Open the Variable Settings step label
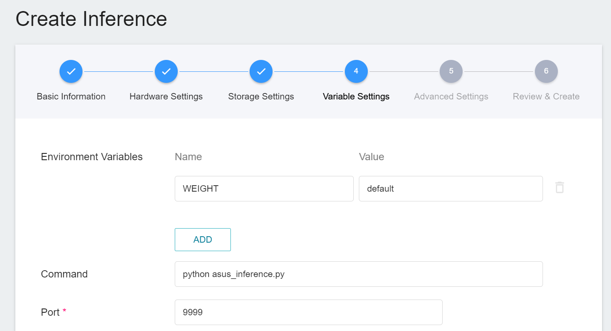This screenshot has height=331, width=611. [356, 96]
